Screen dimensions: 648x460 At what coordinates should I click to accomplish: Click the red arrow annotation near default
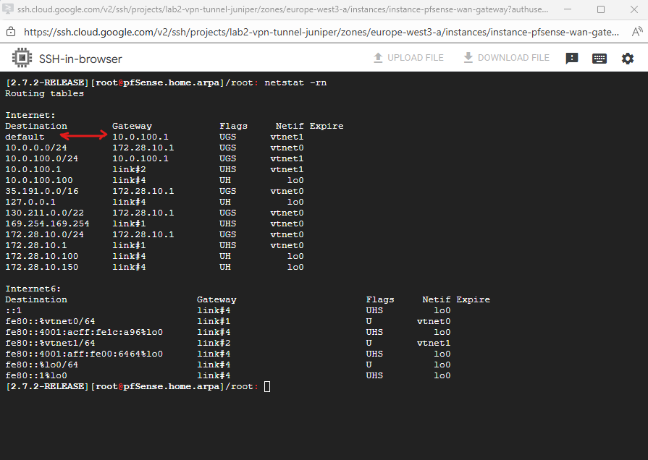point(85,136)
